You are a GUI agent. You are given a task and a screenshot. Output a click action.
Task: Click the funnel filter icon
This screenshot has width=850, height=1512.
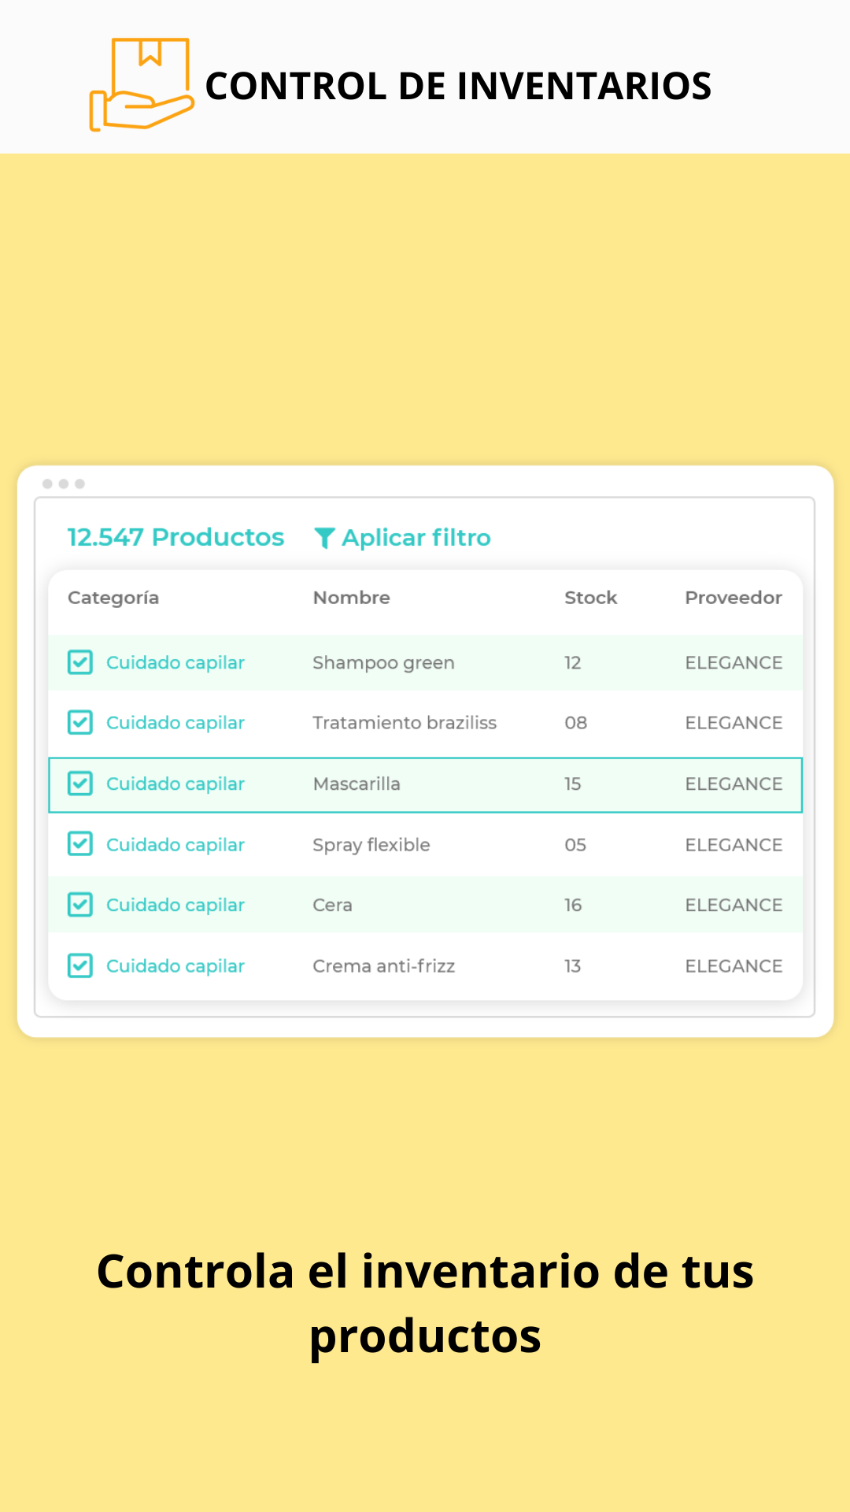point(324,538)
